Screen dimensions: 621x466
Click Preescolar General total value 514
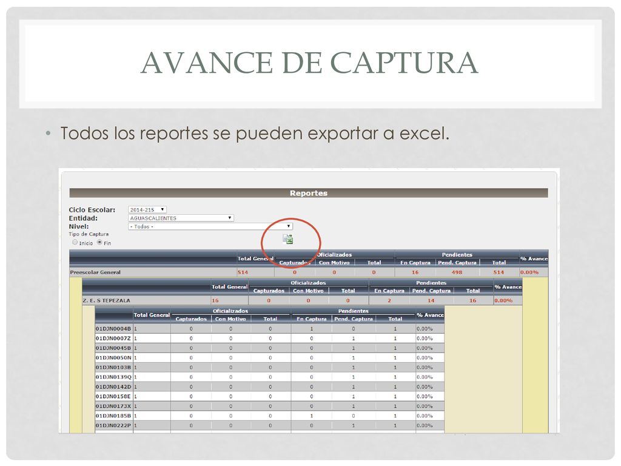click(243, 272)
